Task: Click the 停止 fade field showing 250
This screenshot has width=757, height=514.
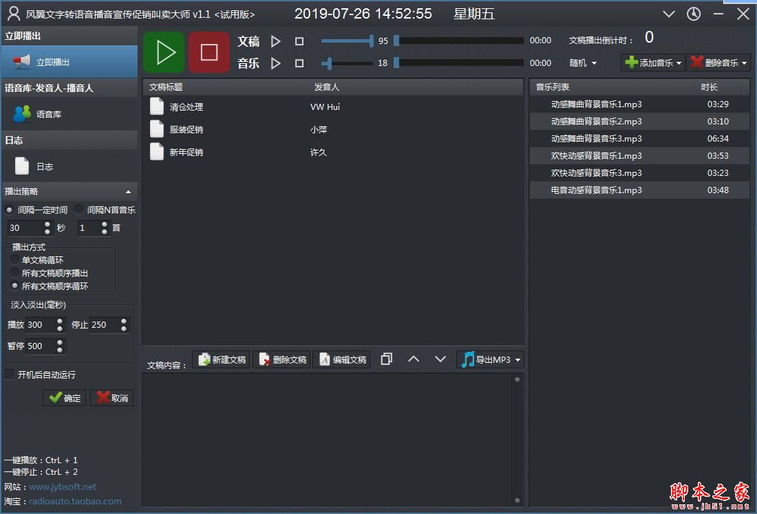Action: coord(105,325)
